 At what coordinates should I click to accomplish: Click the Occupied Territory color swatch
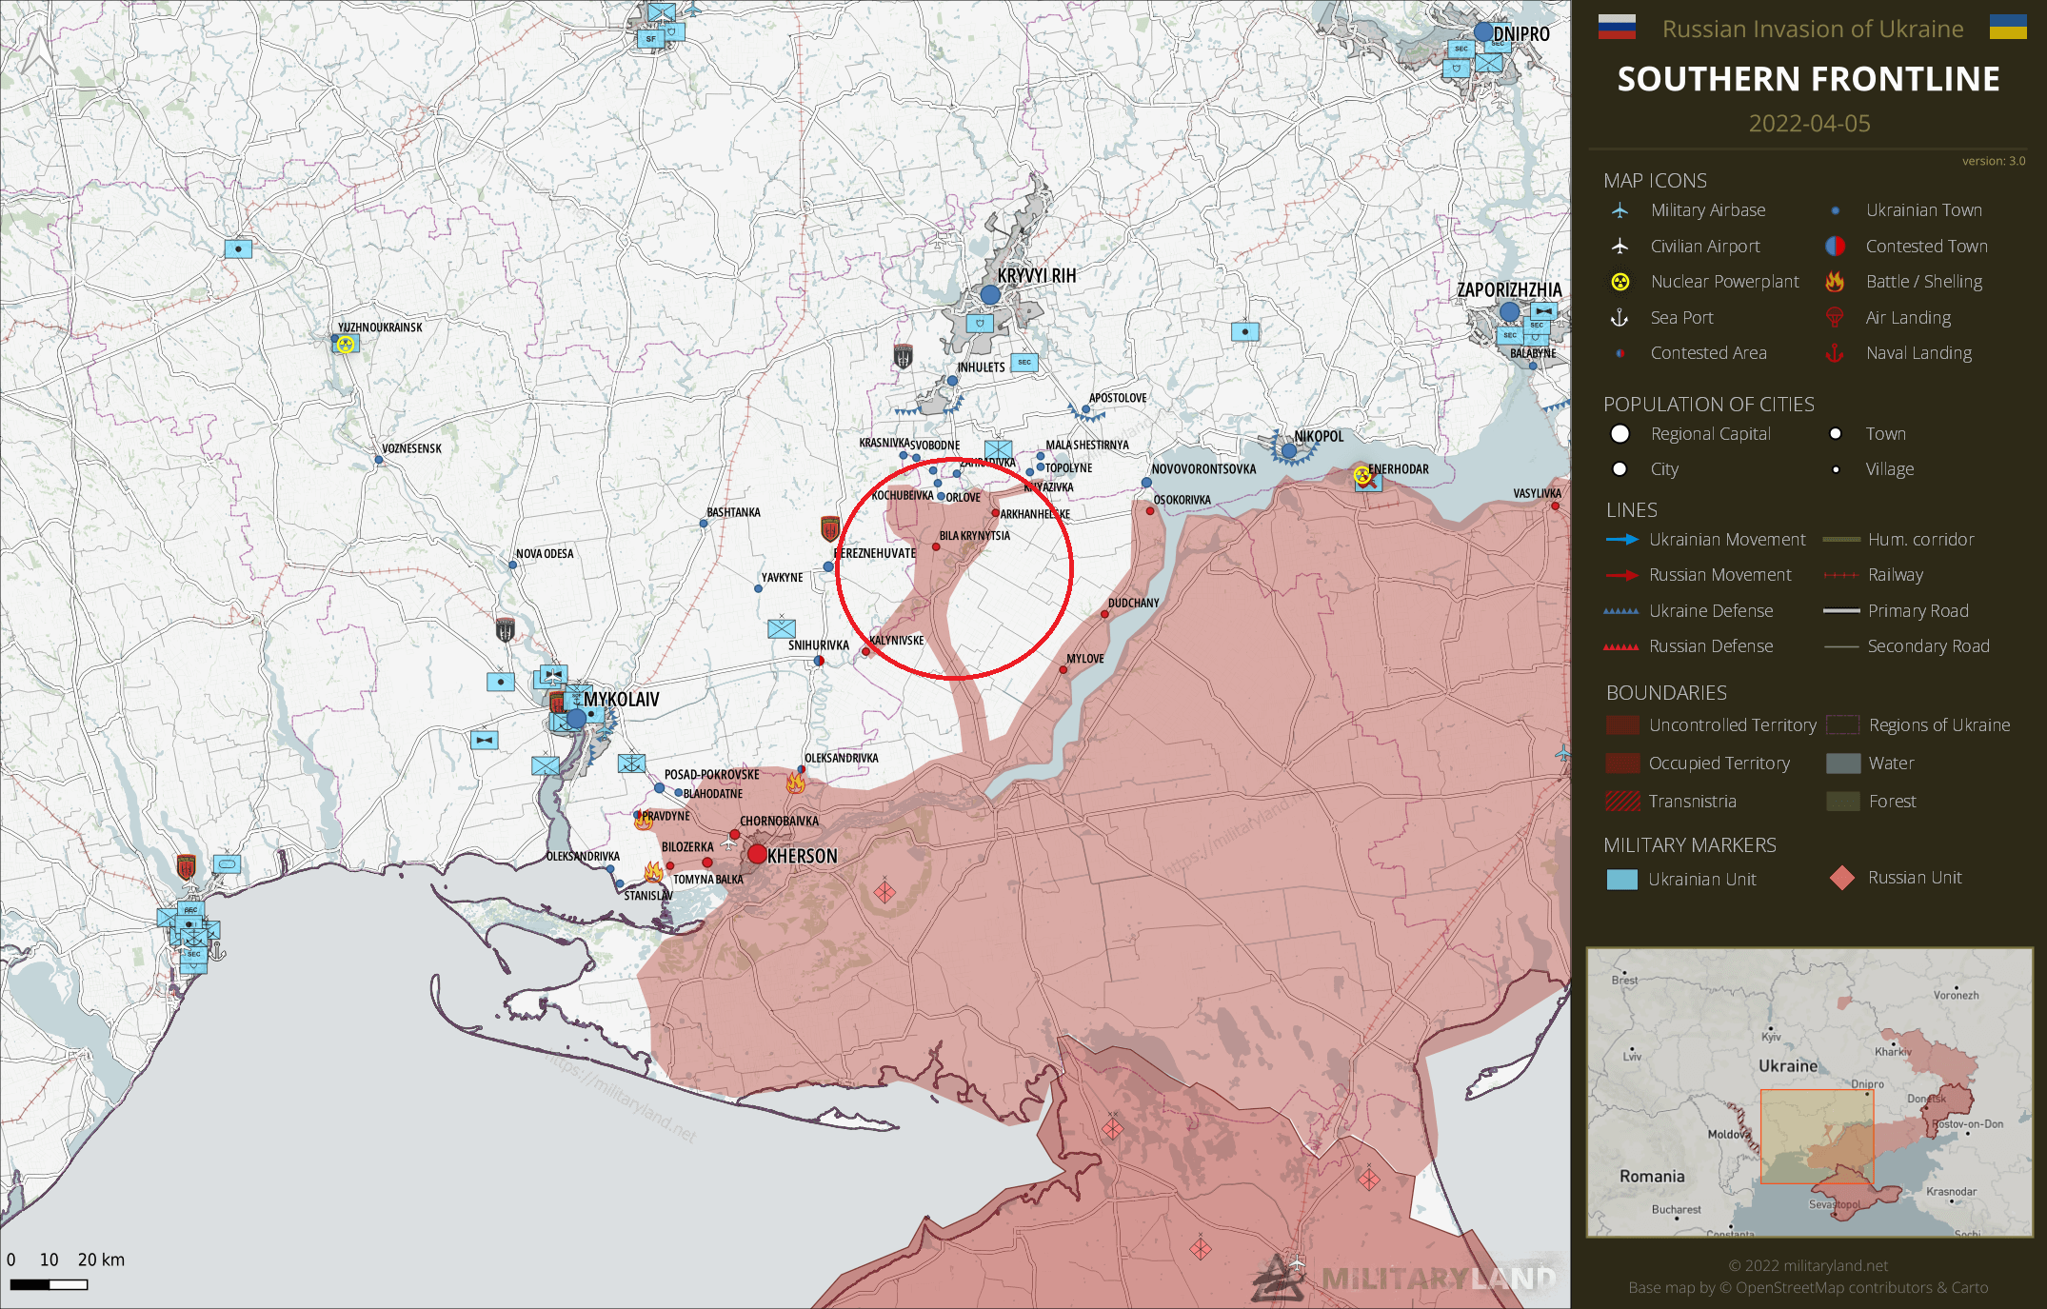(x=1622, y=764)
